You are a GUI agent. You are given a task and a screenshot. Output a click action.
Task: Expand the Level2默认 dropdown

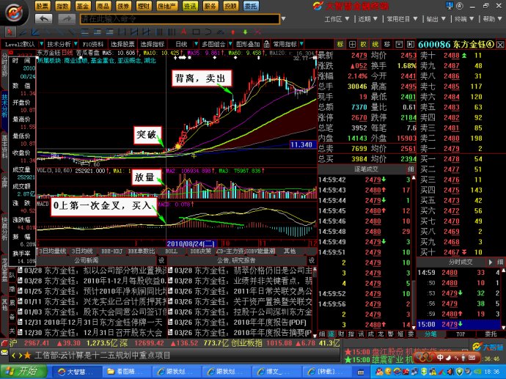[x=41, y=44]
